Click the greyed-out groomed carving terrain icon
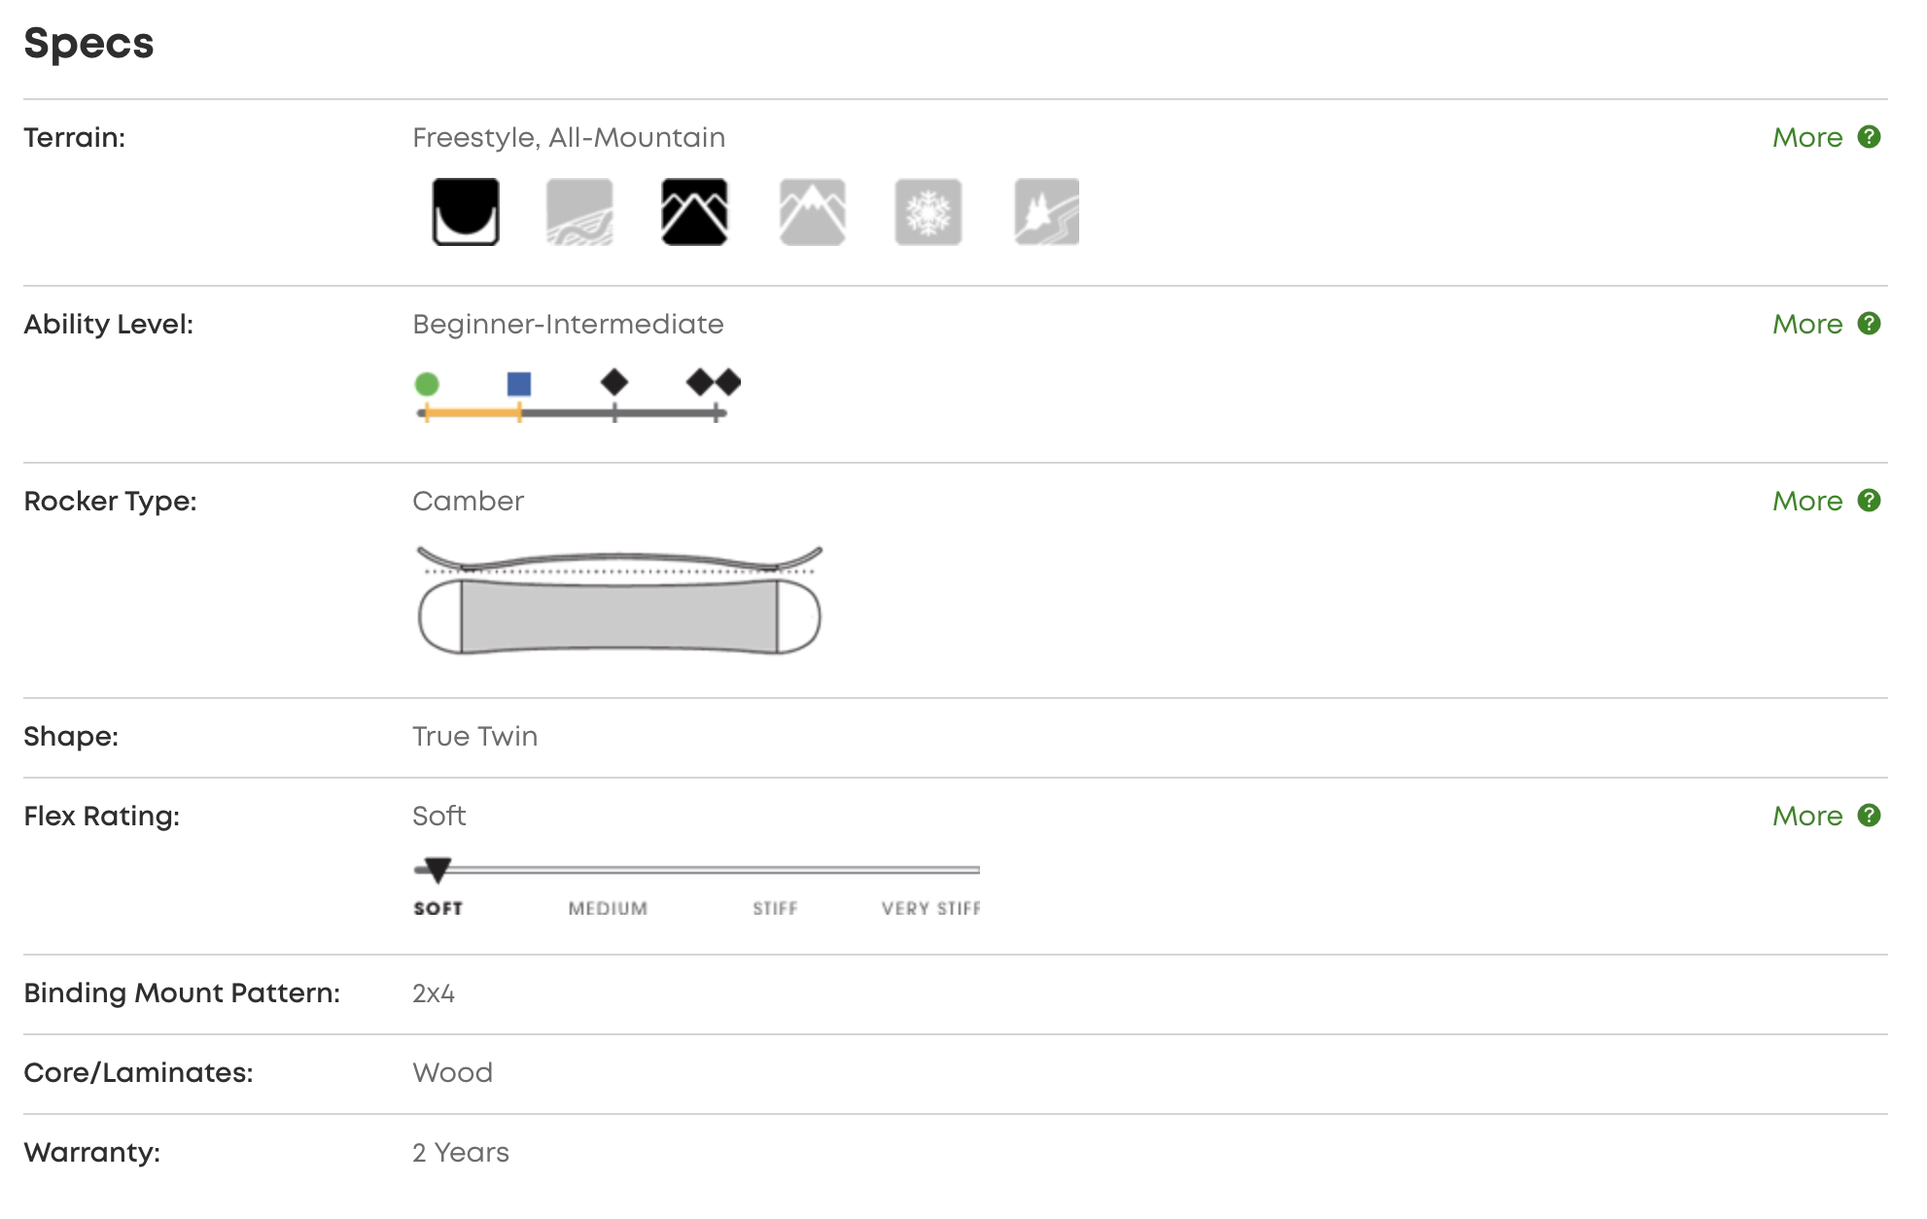This screenshot has height=1219, width=1927. [x=579, y=212]
